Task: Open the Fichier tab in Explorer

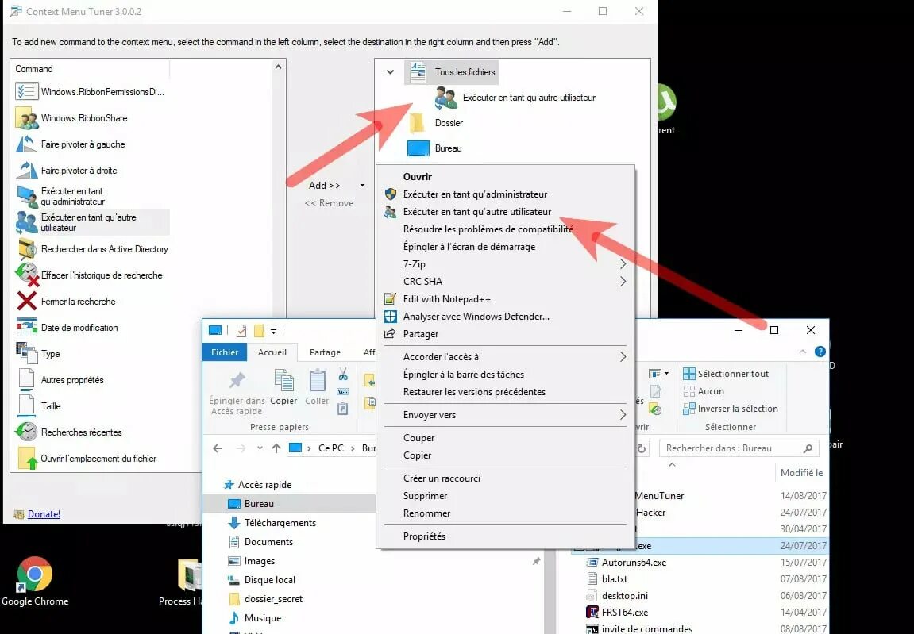Action: (x=225, y=352)
